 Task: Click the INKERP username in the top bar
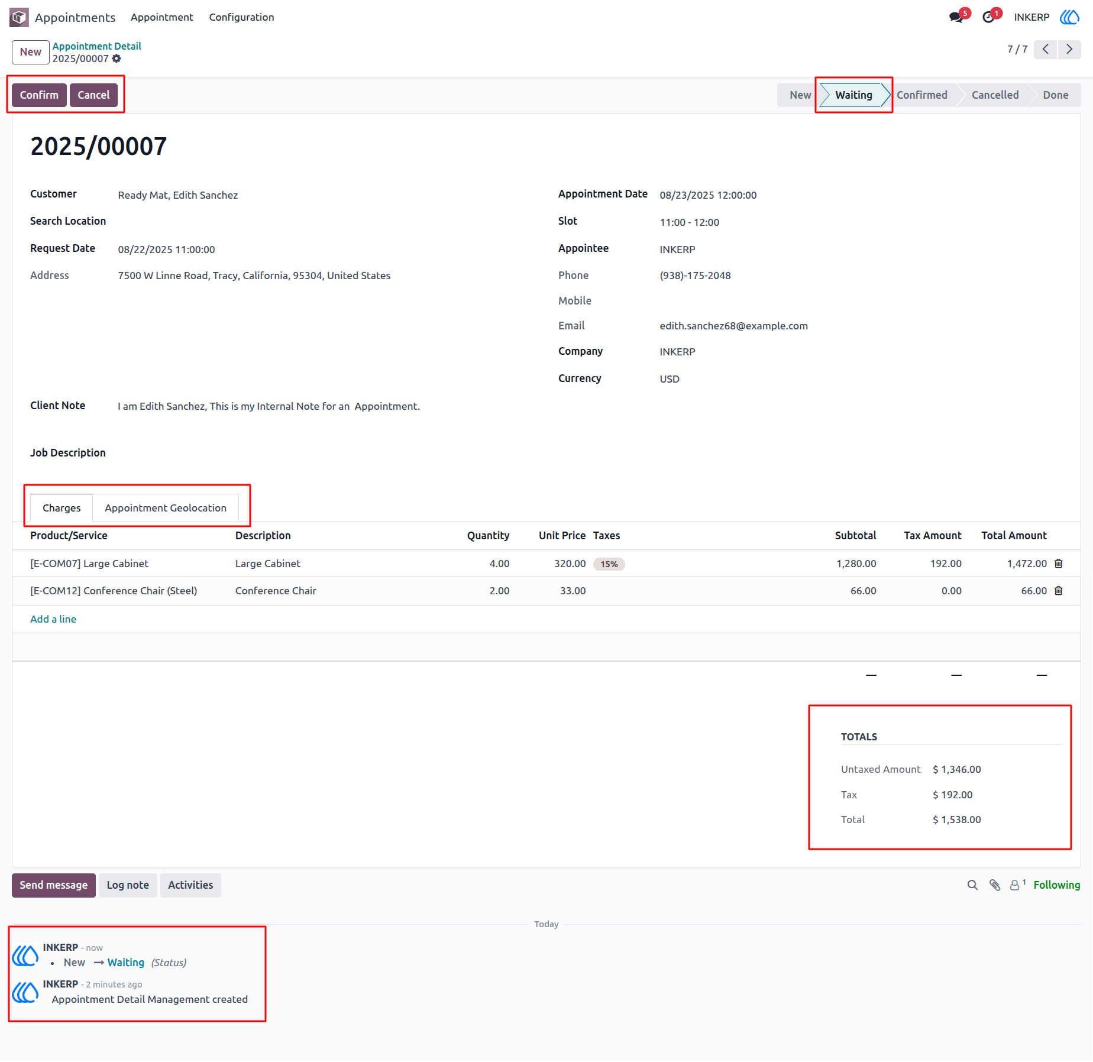tap(1031, 17)
